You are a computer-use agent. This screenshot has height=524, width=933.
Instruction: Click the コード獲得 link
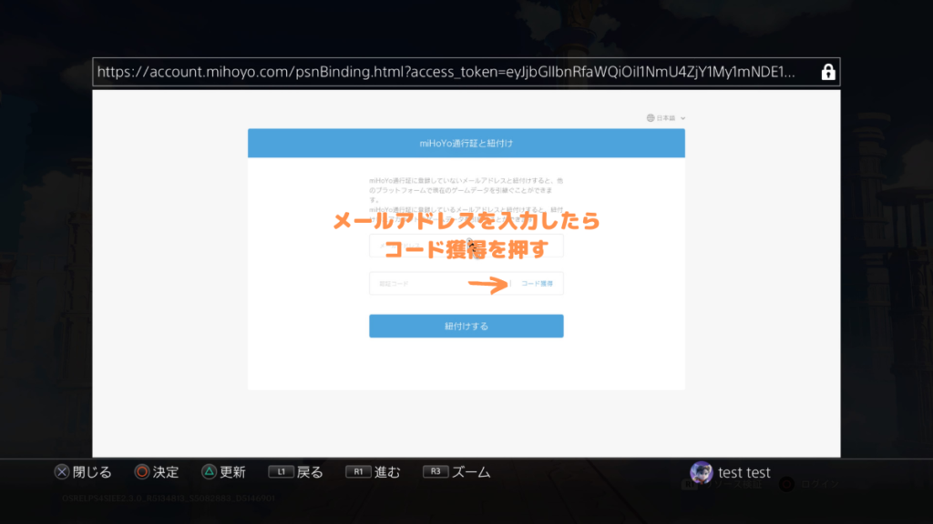537,284
